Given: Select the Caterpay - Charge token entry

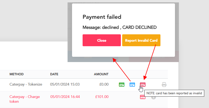Looking at the screenshot, I should (x=25, y=99).
